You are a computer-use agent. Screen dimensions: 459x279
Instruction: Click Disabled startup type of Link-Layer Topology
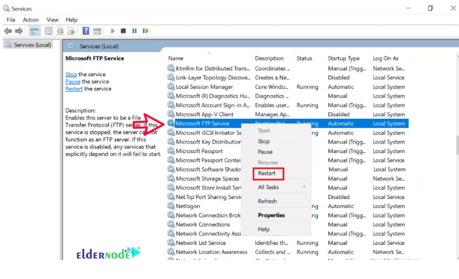coord(339,77)
